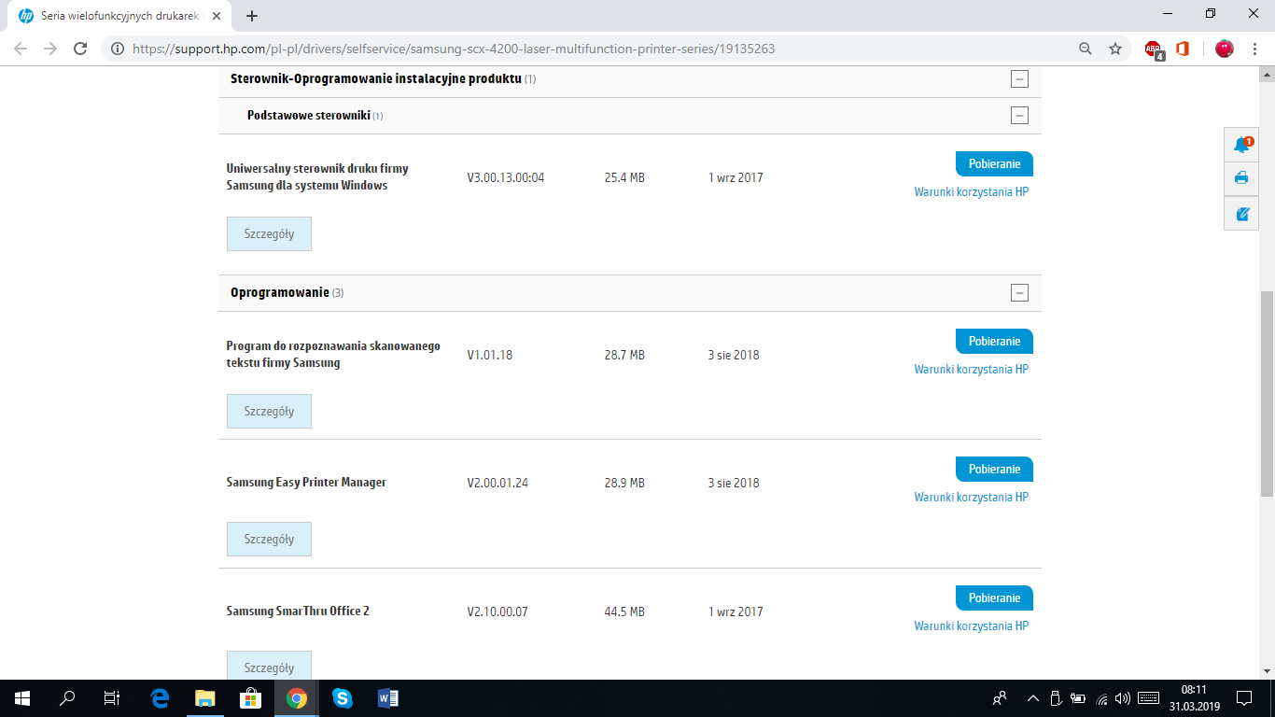
Task: Launch Microsoft Edge from the taskbar
Action: pos(160,698)
